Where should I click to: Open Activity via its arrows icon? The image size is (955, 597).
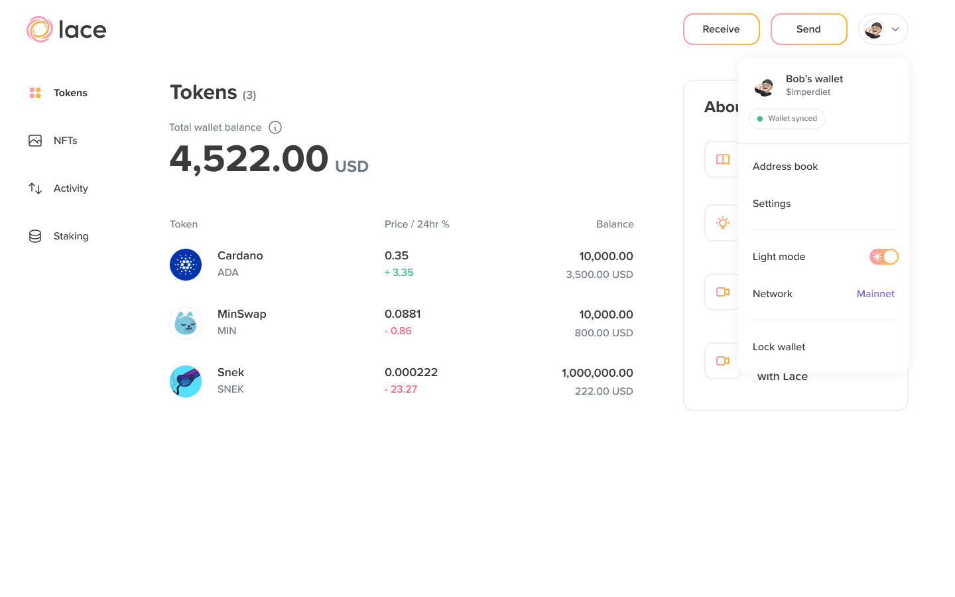click(35, 188)
